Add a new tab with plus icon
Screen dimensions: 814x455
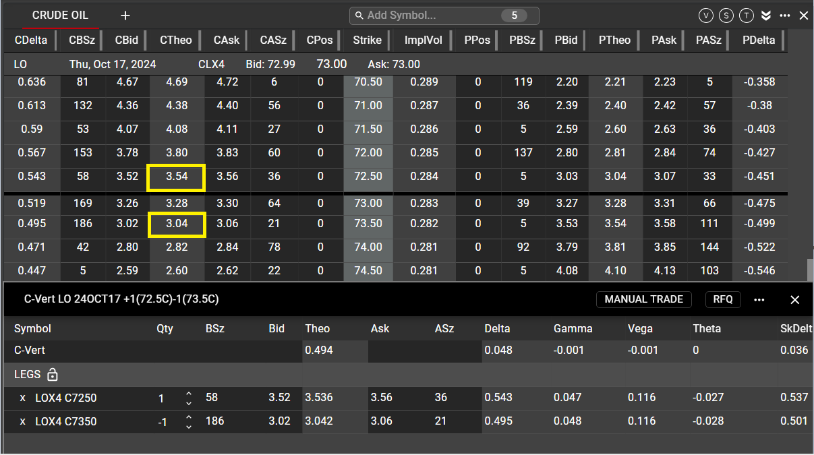pos(125,16)
